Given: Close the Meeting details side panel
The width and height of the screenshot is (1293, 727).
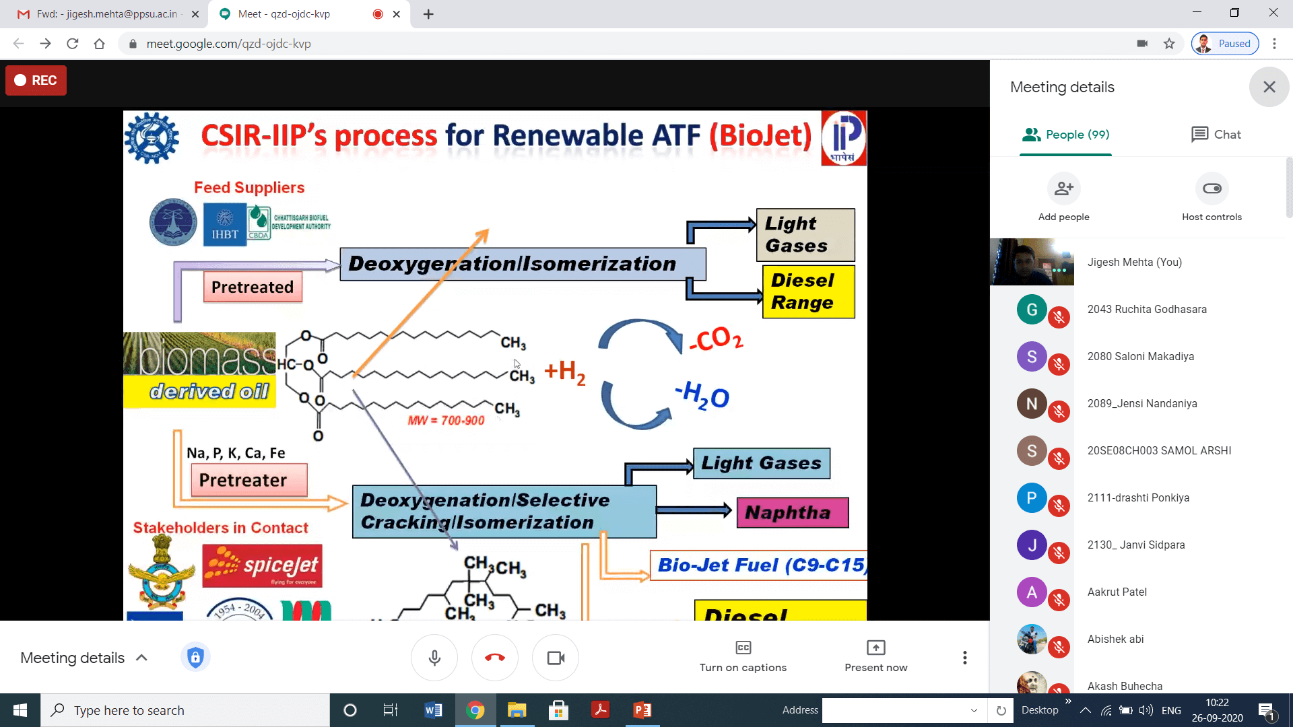Looking at the screenshot, I should [x=1269, y=87].
